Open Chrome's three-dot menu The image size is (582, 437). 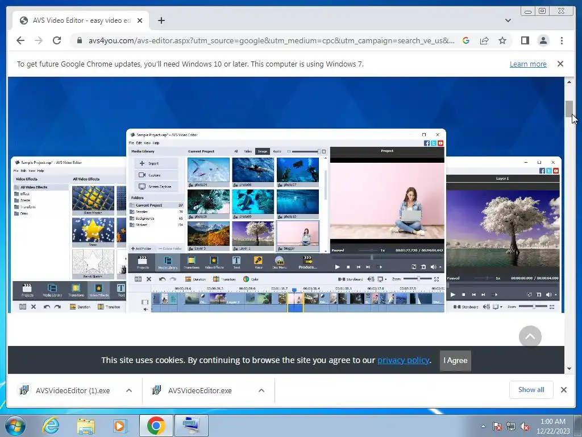point(562,40)
